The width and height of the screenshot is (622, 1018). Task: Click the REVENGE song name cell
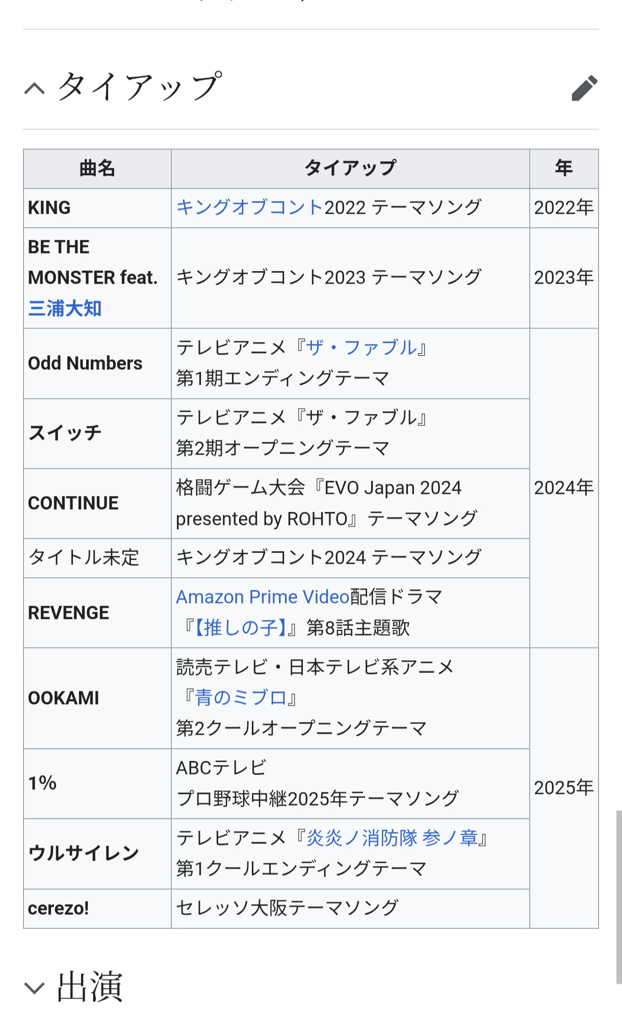click(x=69, y=612)
